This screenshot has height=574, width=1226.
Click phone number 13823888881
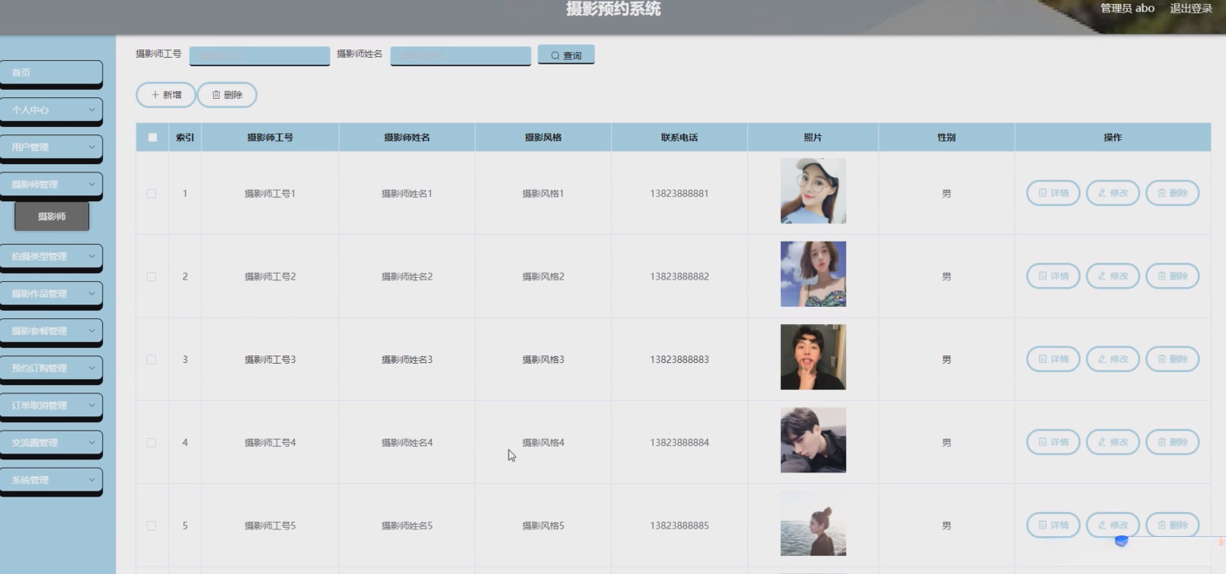coord(679,194)
